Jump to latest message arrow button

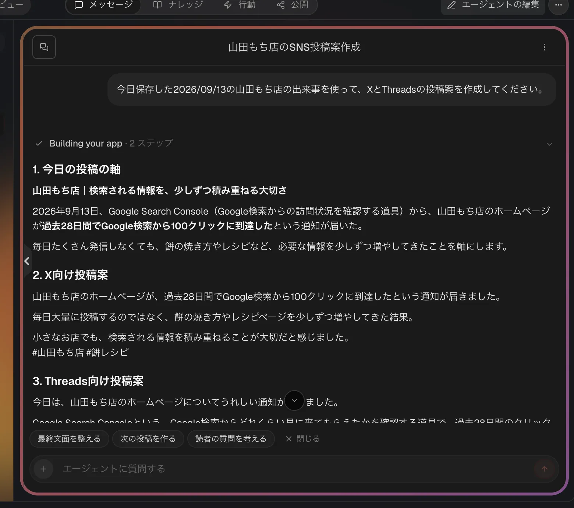click(294, 401)
